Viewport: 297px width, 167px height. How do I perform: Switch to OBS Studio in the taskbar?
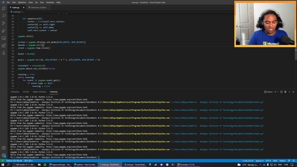24,165
